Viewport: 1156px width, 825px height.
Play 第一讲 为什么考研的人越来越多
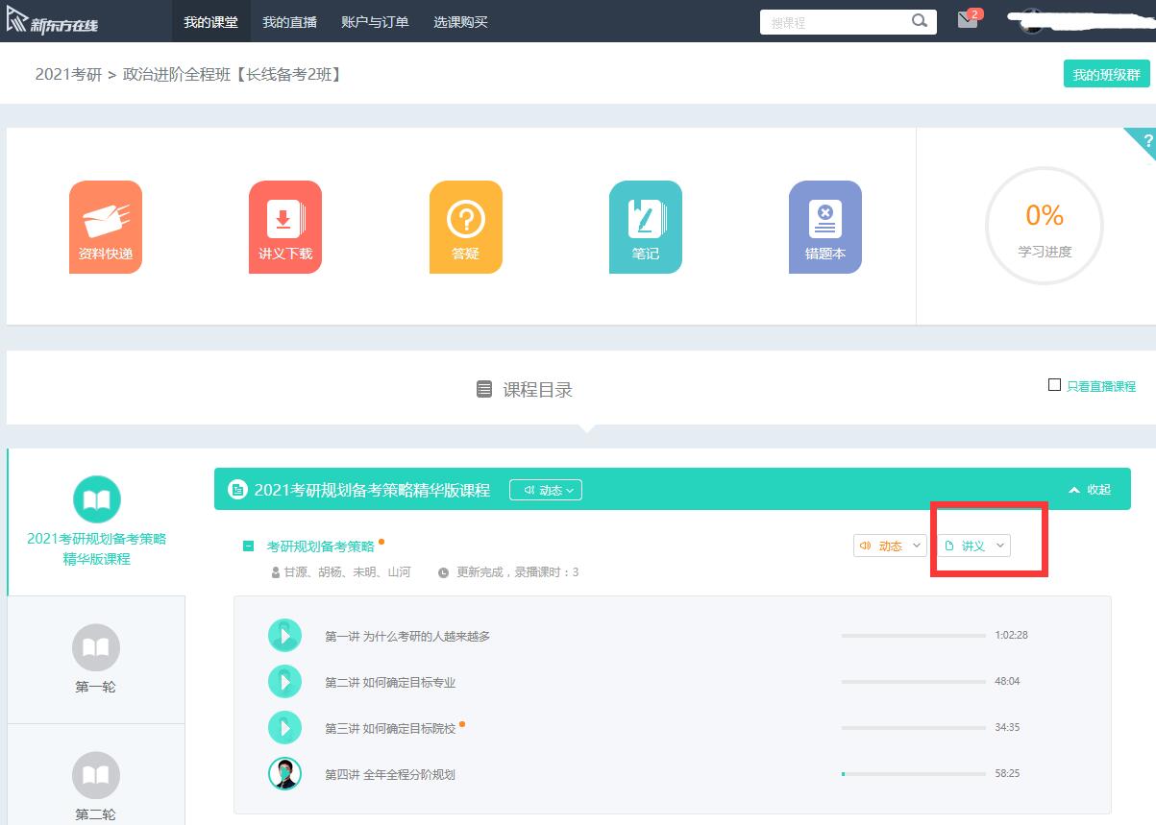click(284, 635)
